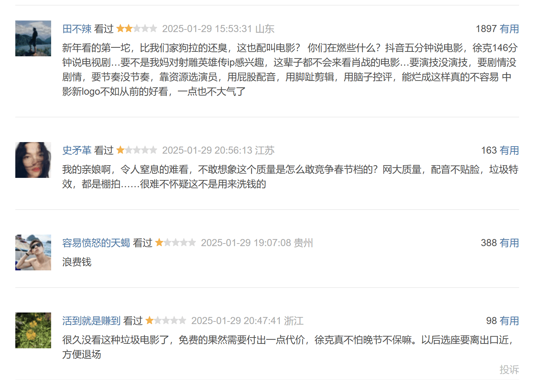
Task: Click the one-star rating of 史矛革
Action: 137,150
